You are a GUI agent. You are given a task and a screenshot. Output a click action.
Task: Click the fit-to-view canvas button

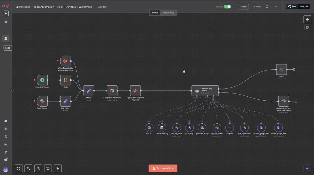coord(18,168)
